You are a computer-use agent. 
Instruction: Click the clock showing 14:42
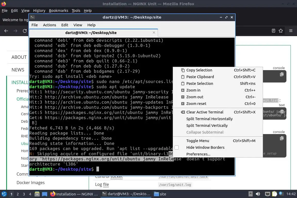click(291, 194)
